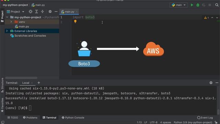The image size is (220, 124).
Task: Click cursor position 1:13 indicator
Action: coord(139,122)
